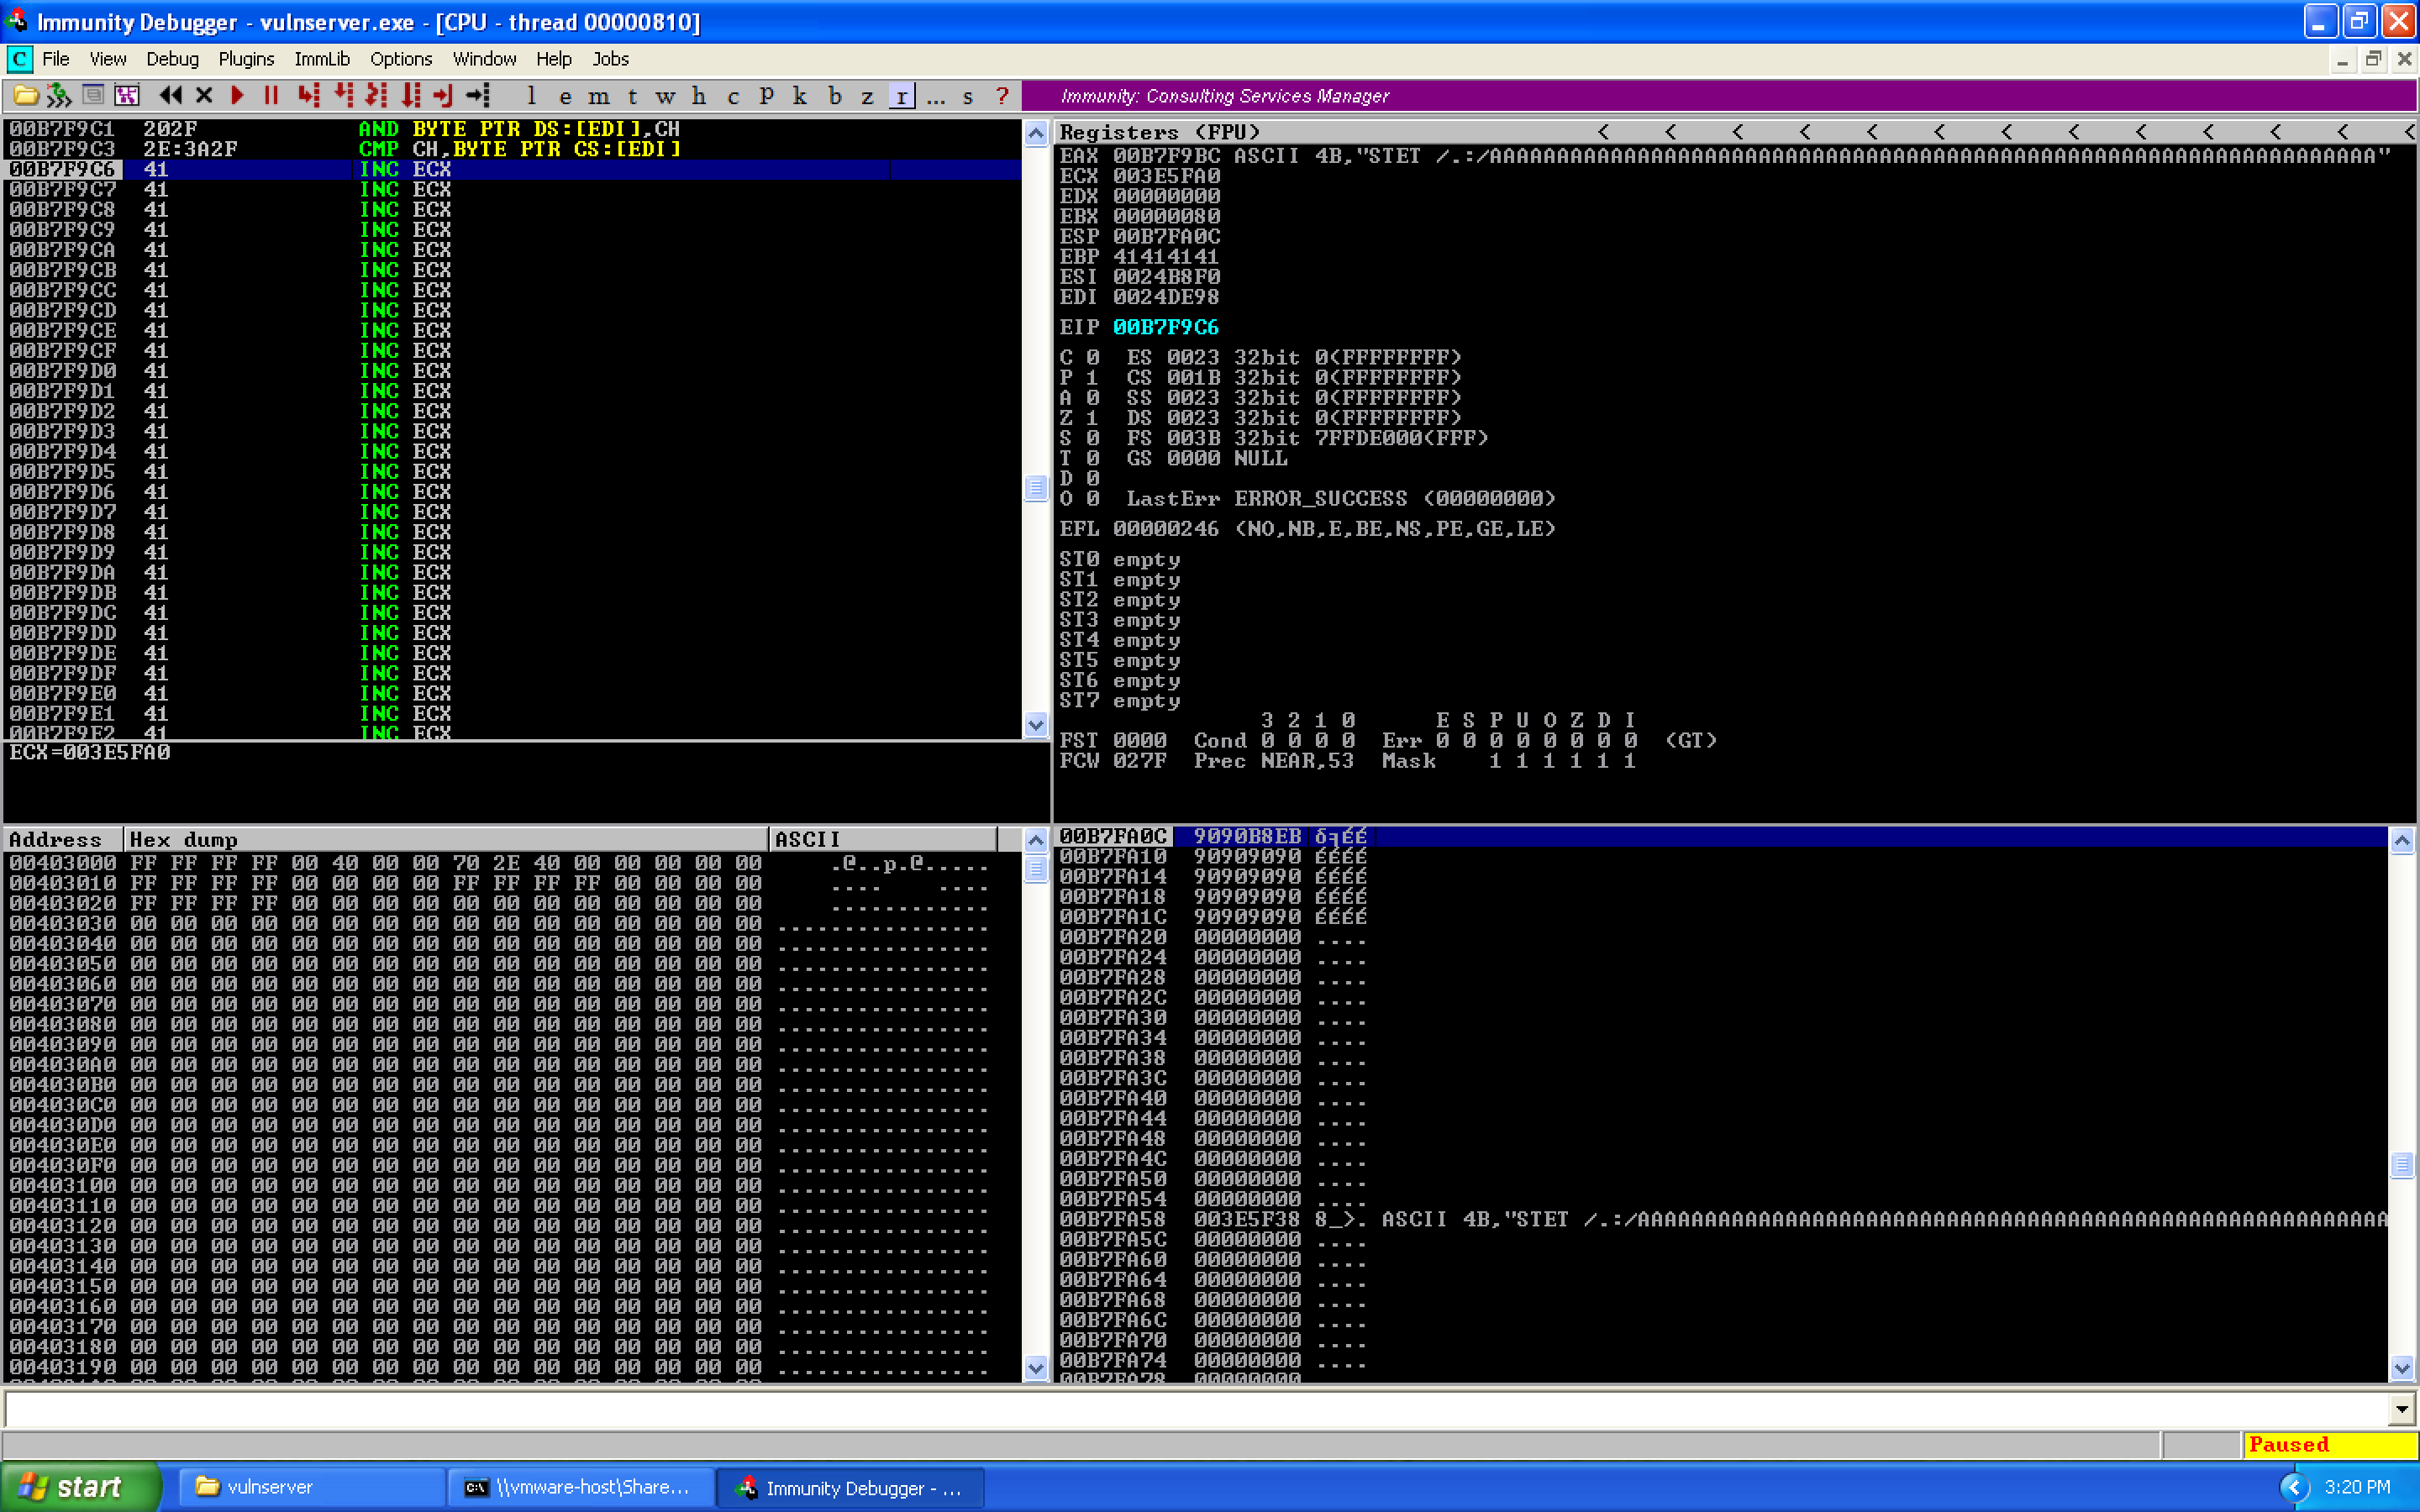
Task: Open the Memory map with the 'm' icon
Action: (599, 96)
